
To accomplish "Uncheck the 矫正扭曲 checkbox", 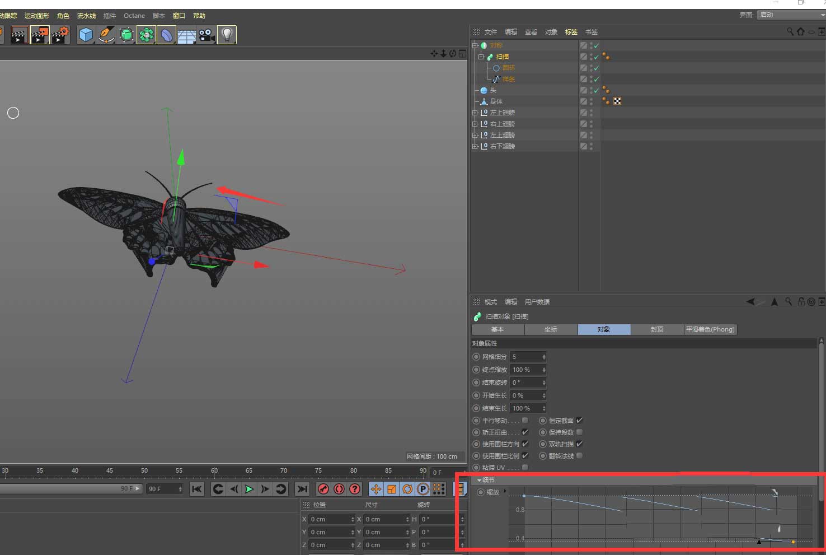I will coord(525,432).
